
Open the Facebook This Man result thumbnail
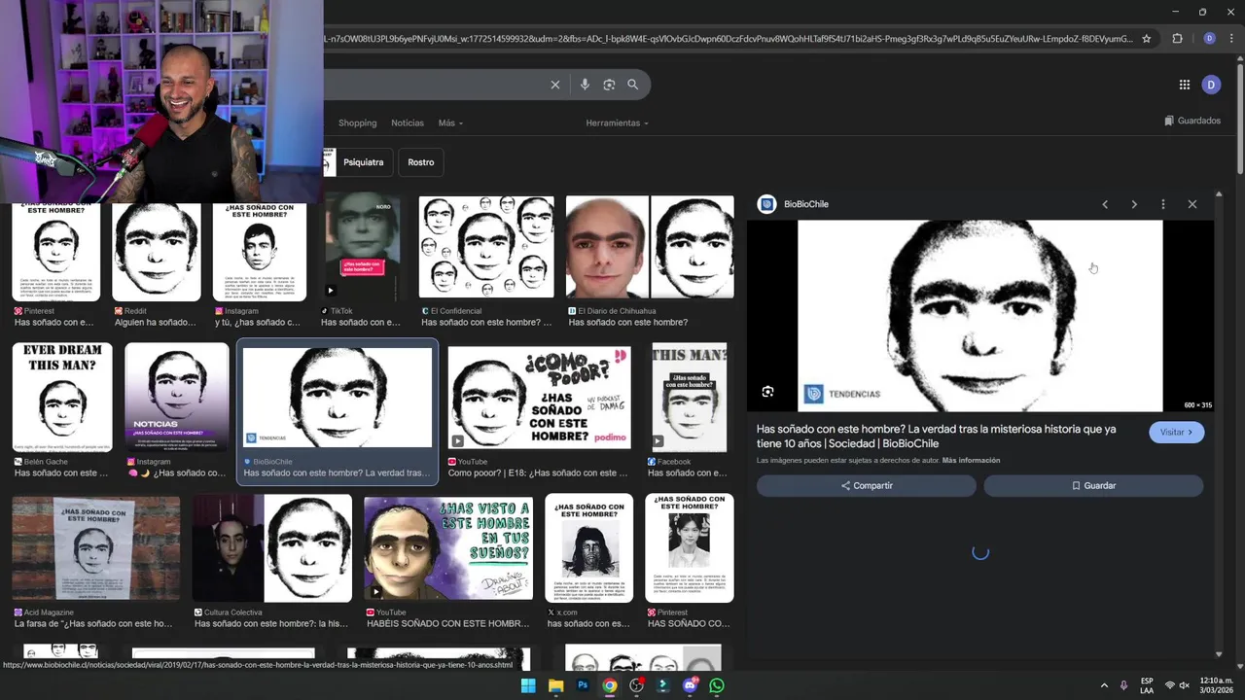(x=690, y=398)
